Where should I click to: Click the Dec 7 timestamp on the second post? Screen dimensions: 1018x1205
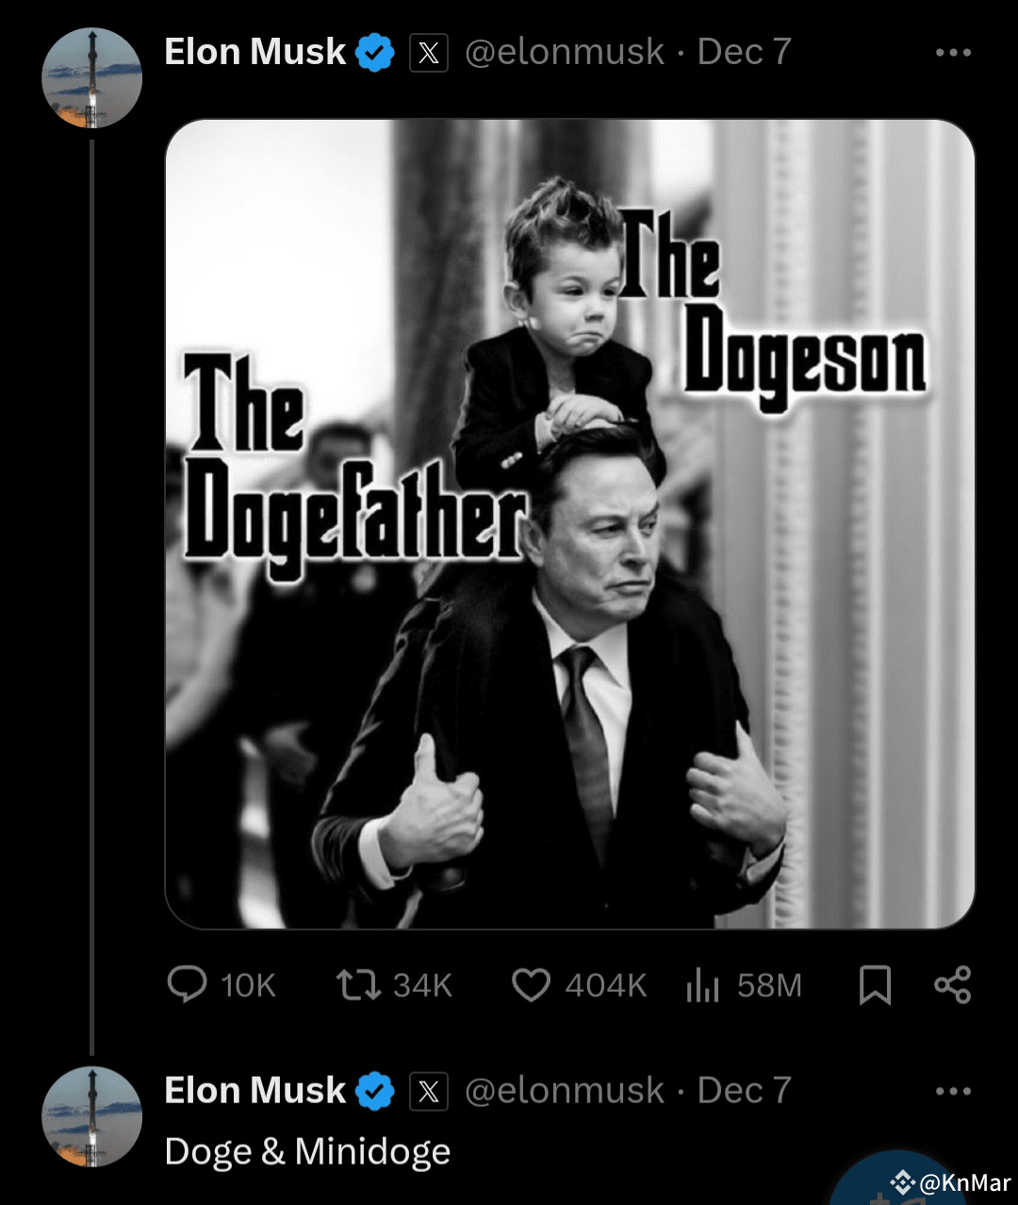[744, 1092]
